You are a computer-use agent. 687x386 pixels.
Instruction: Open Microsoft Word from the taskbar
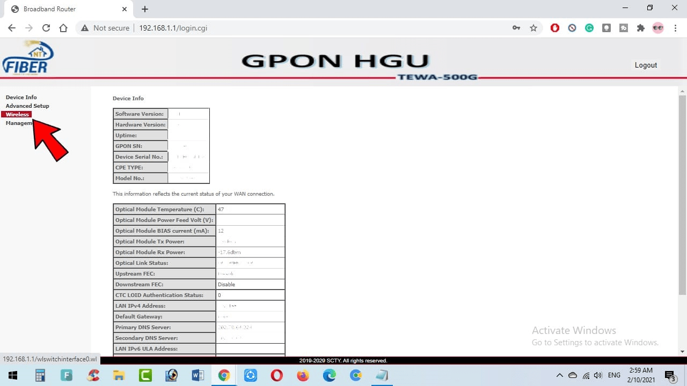coord(198,375)
